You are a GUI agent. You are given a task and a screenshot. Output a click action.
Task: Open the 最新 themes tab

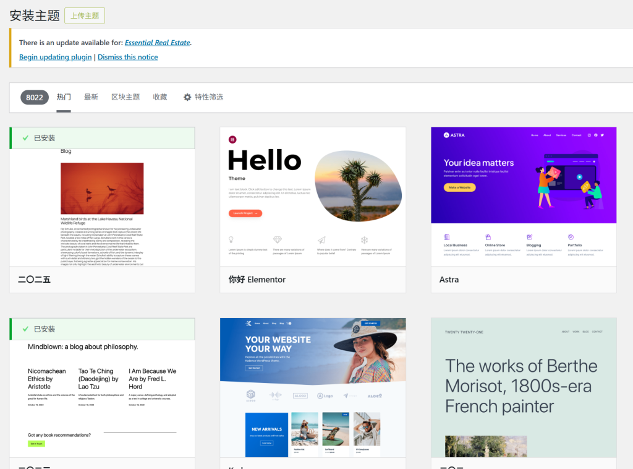pos(91,97)
